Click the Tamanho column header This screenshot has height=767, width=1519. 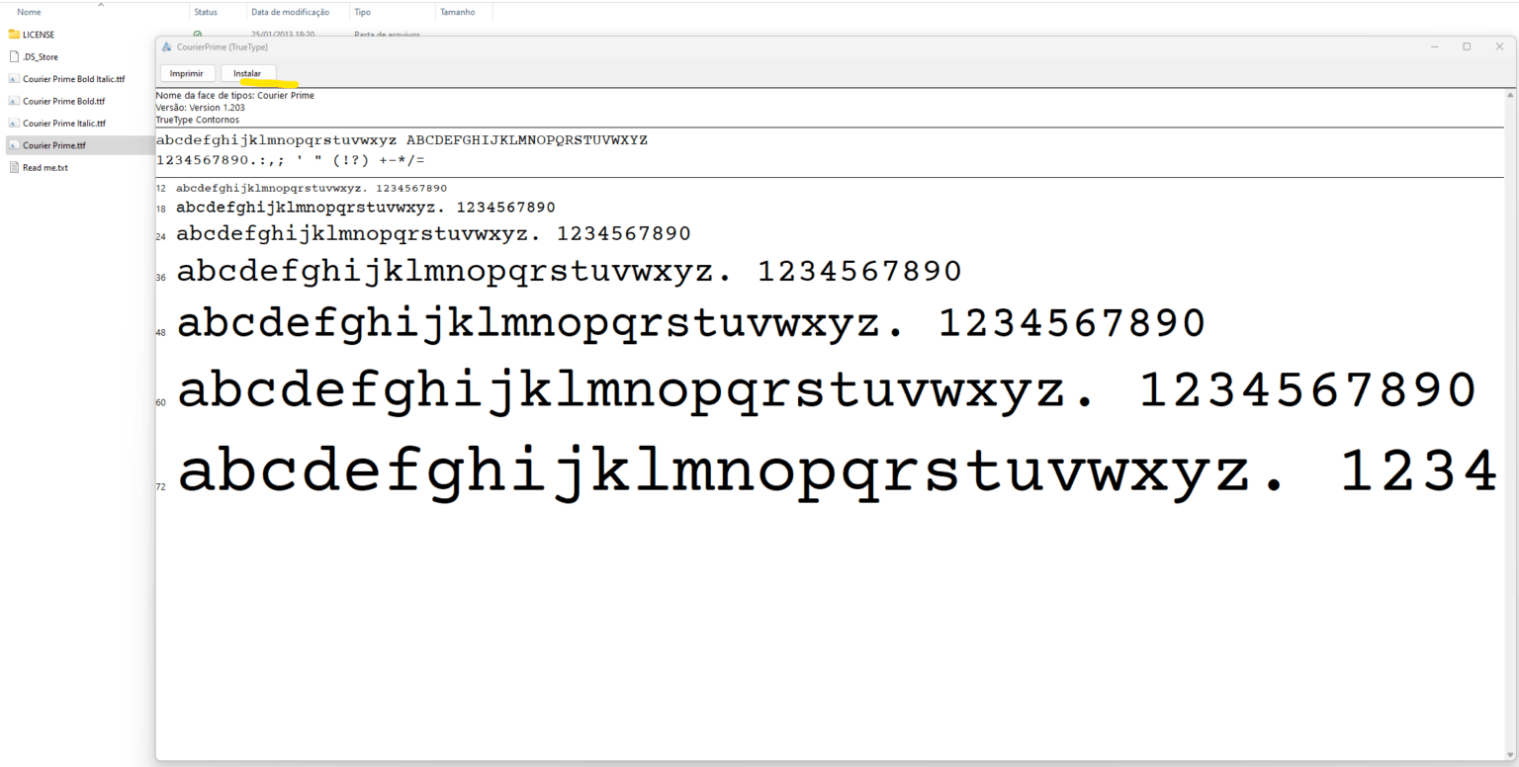click(457, 12)
